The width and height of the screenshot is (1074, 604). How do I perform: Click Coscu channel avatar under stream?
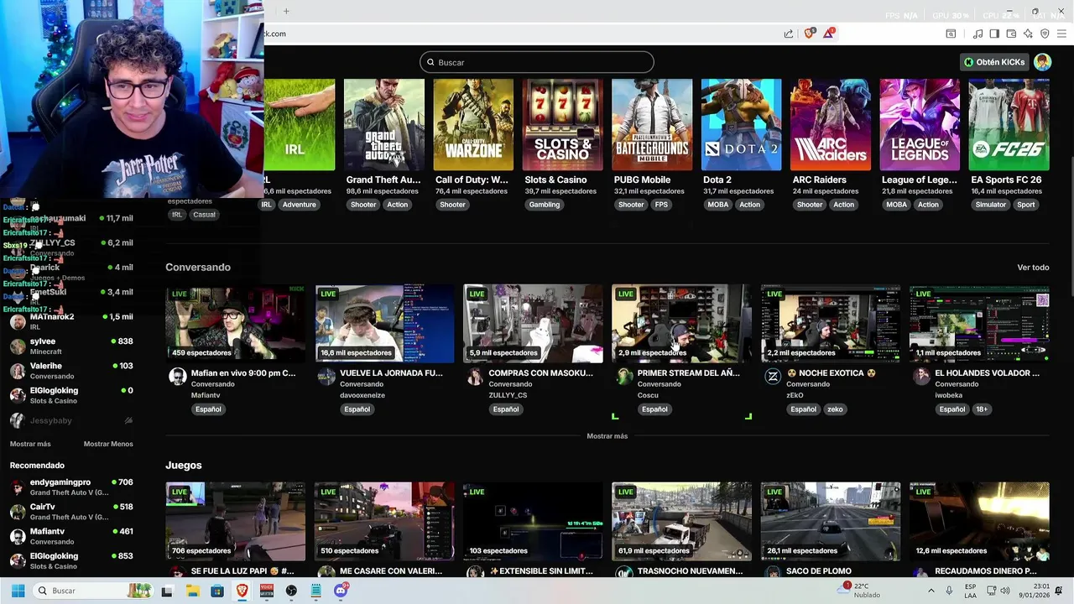point(623,377)
